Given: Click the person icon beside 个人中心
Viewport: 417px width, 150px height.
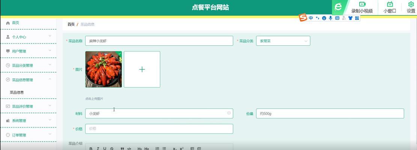Looking at the screenshot, I should 8,37.
